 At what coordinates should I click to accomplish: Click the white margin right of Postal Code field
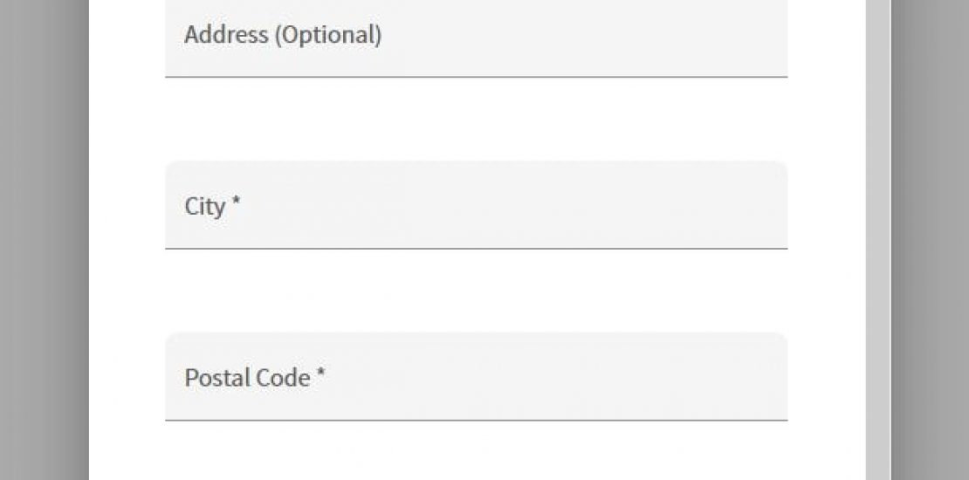click(826, 377)
